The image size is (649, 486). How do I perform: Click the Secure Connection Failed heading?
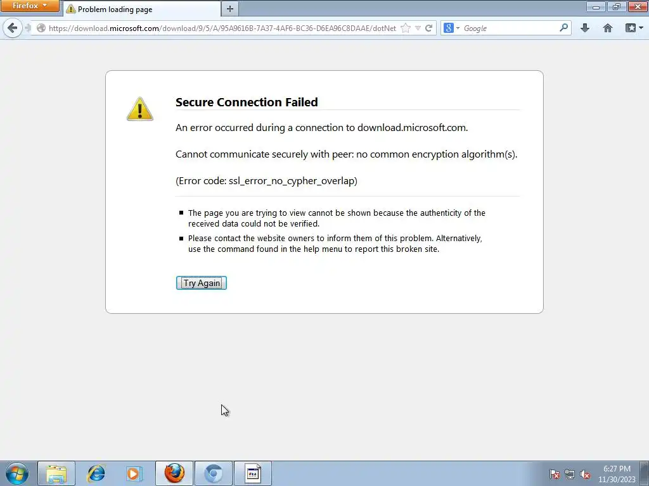tap(247, 102)
